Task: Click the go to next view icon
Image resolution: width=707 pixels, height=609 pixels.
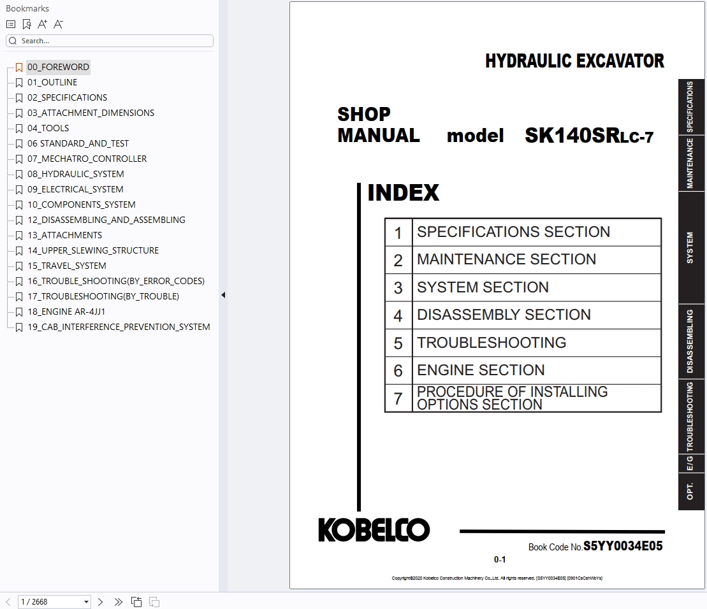Action: click(x=154, y=602)
